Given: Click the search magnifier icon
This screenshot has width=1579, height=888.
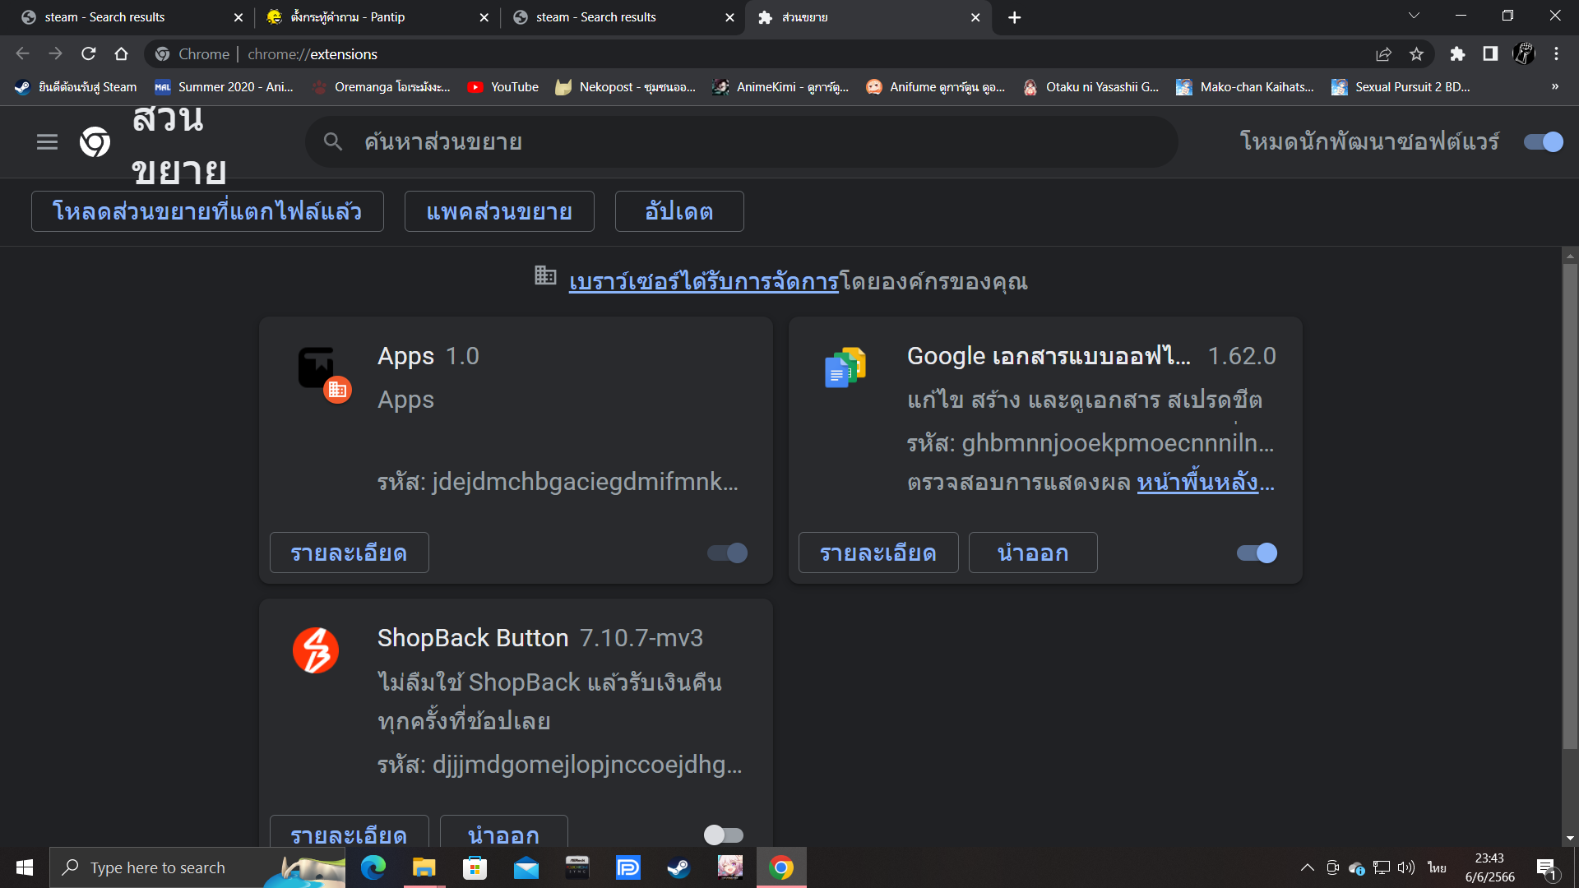Looking at the screenshot, I should (332, 141).
